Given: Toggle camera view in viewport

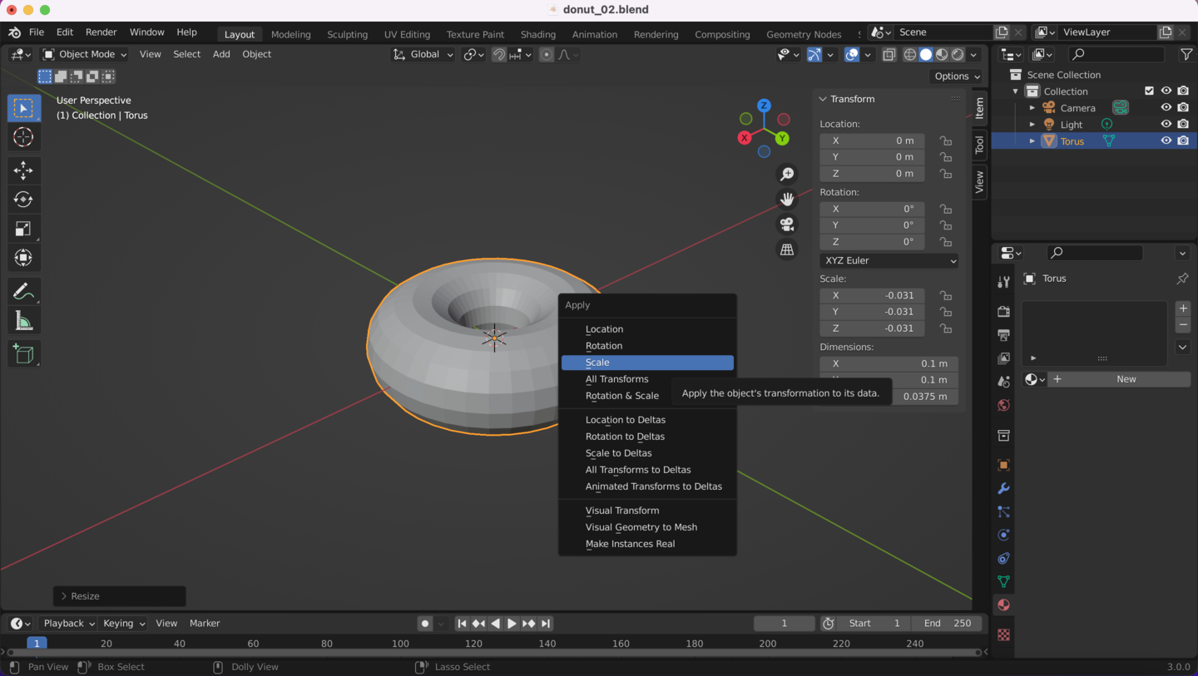Looking at the screenshot, I should point(786,225).
